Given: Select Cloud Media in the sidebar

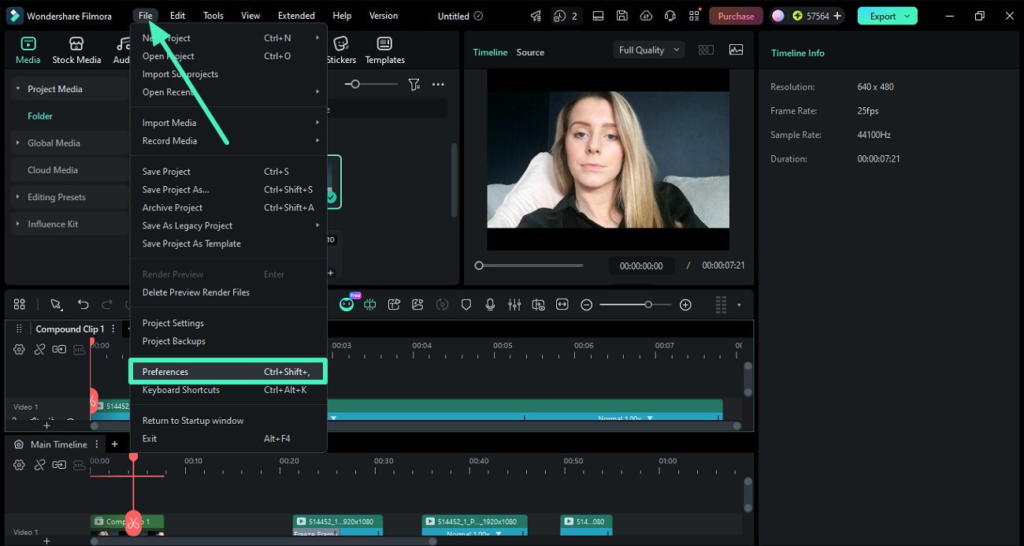Looking at the screenshot, I should (53, 170).
